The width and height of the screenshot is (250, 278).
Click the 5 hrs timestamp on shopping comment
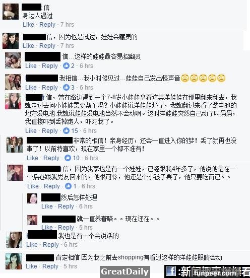pyautogui.click(x=70, y=266)
